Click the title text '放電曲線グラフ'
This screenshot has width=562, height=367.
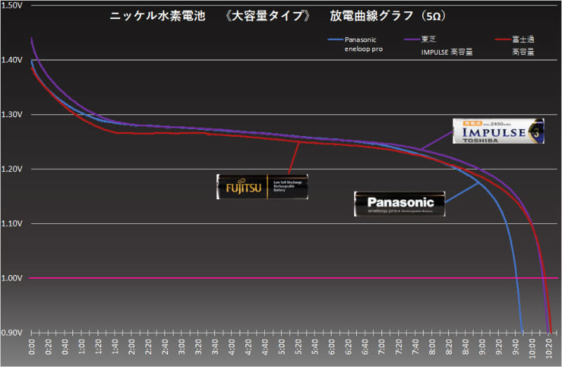click(372, 15)
